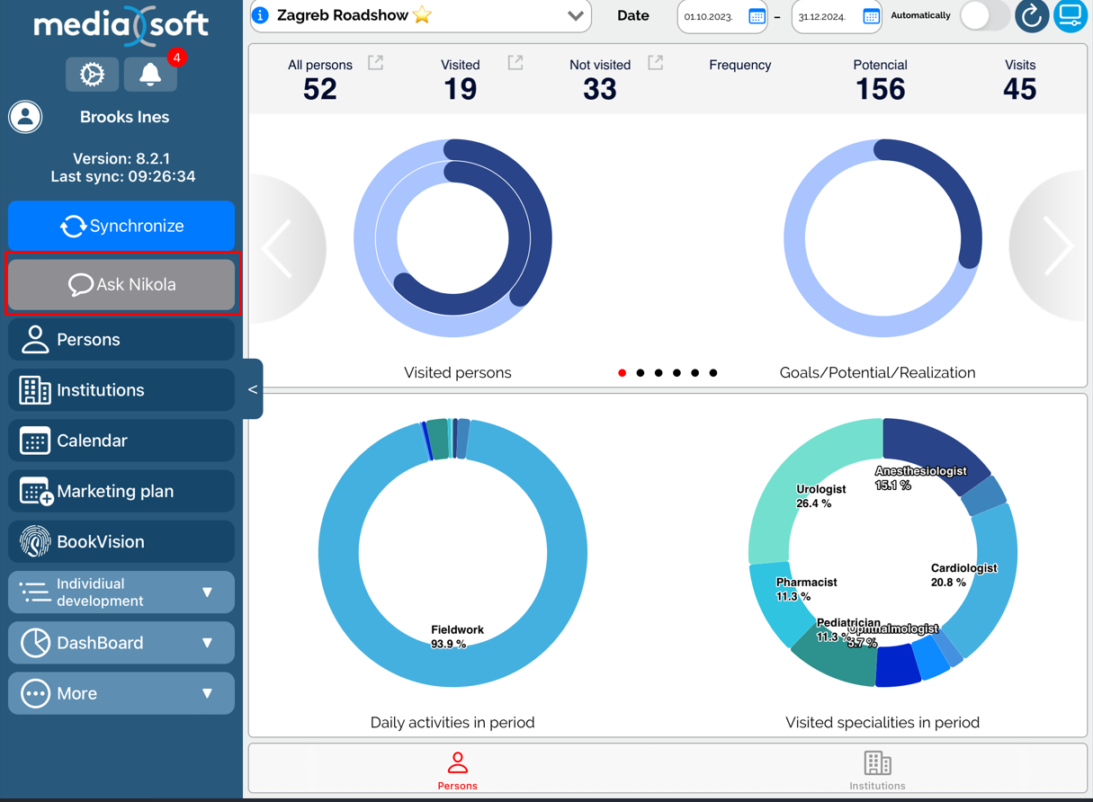Select the last carousel page dot
The height and width of the screenshot is (802, 1093).
pyautogui.click(x=713, y=372)
